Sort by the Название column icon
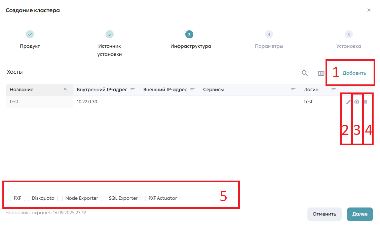This screenshot has width=380, height=227. [x=66, y=90]
